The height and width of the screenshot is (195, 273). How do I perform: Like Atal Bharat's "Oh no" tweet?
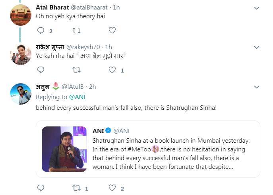tap(112, 31)
